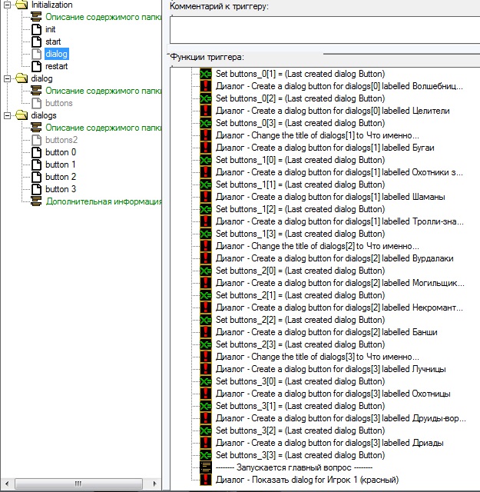
Task: Collapse the Initialization folder
Action: 7,5
